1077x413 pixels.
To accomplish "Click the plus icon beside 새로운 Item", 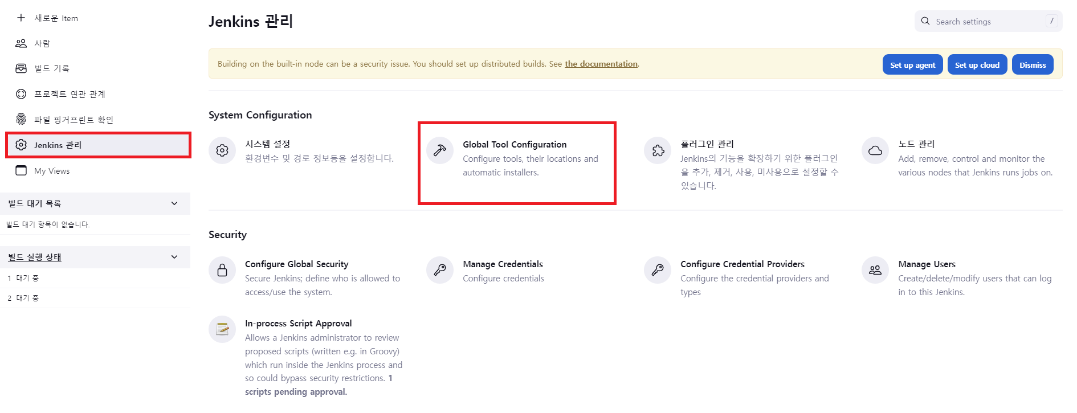I will (21, 18).
